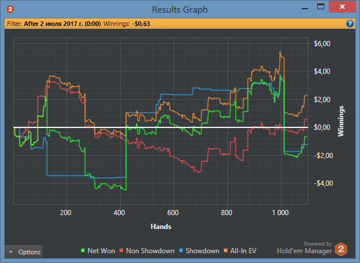Click the '$6,00' y-axis label
Screen dimensions: 360x263
click(322, 44)
